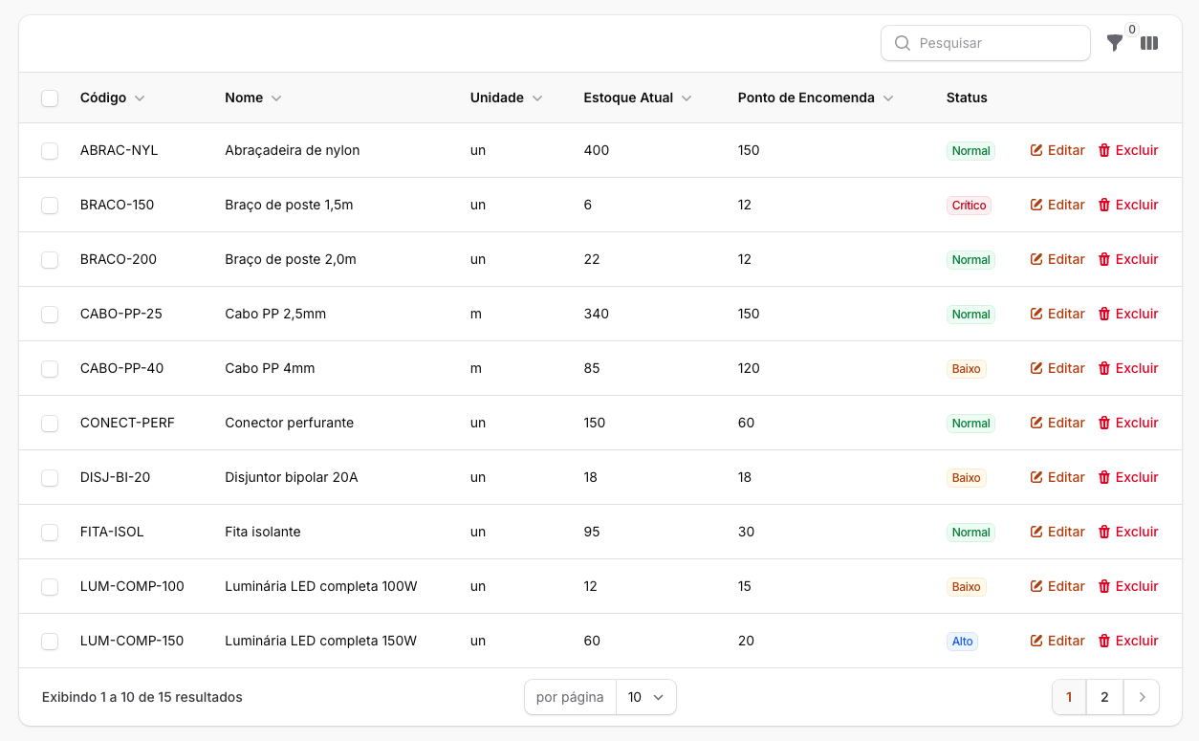Image resolution: width=1199 pixels, height=741 pixels.
Task: Select page 1 in pagination
Action: coord(1069,697)
